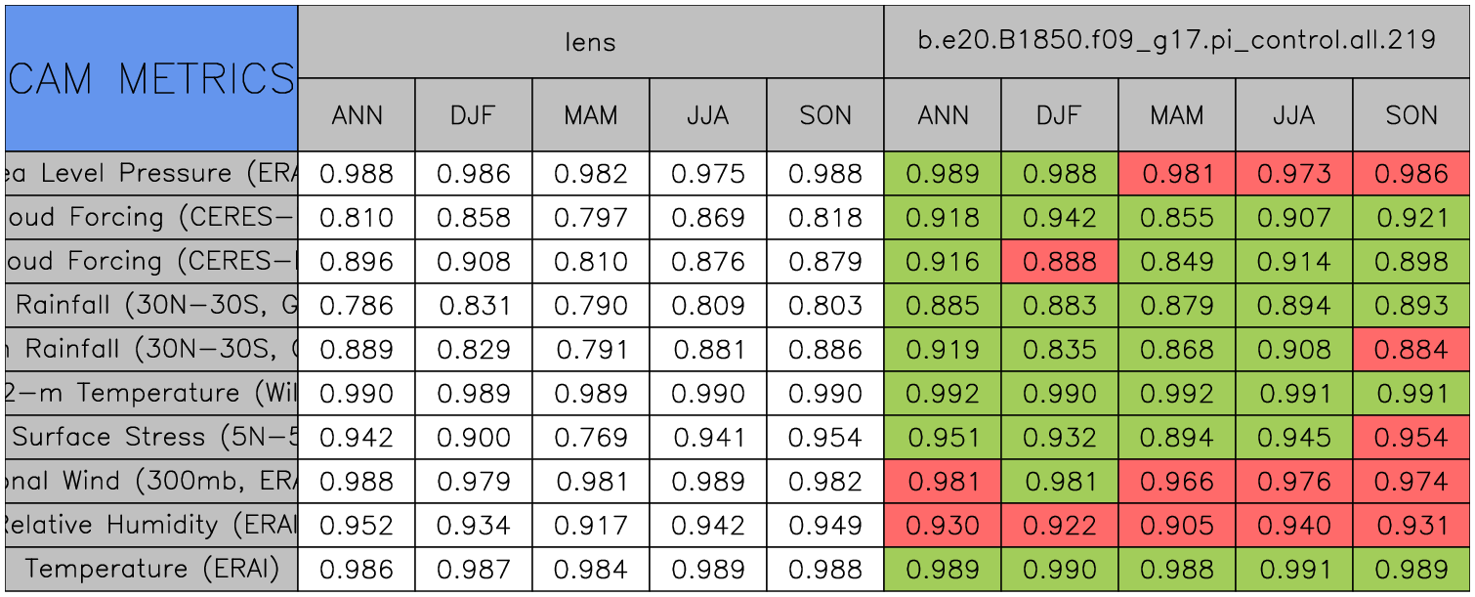
Task: Select the red 0.905 MAM cell
Action: [x=1176, y=526]
